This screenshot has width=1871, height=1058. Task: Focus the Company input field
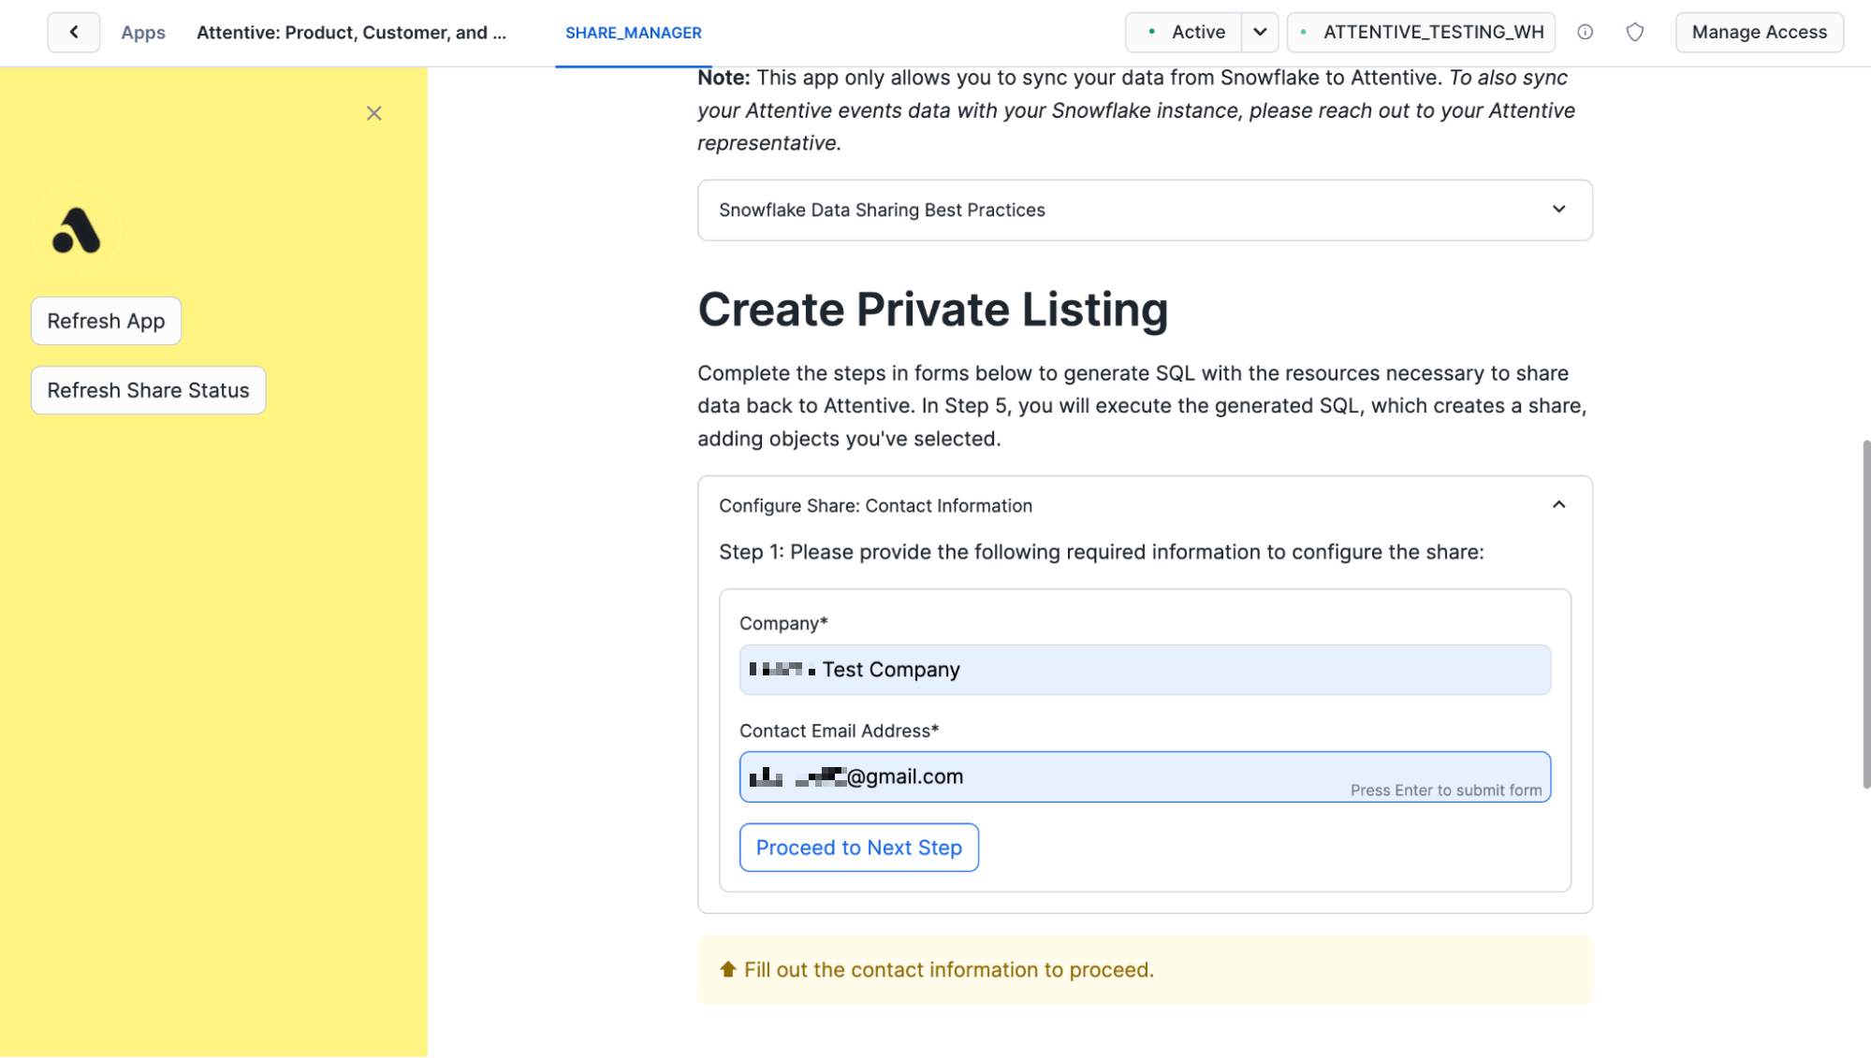(1145, 670)
